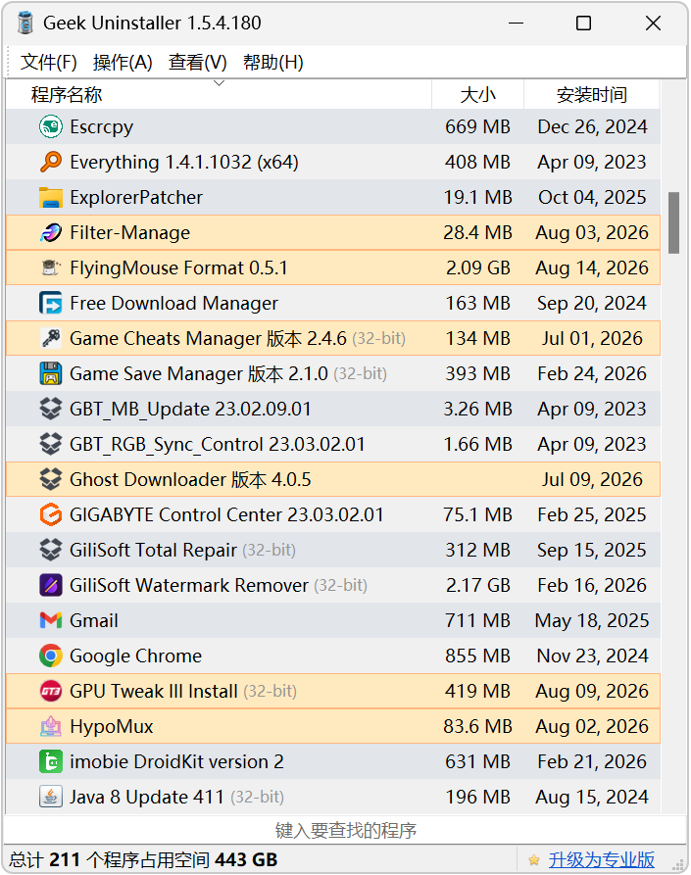The image size is (691, 875).
Task: Select imobie DroidKit version 2 name
Action: pyautogui.click(x=177, y=761)
